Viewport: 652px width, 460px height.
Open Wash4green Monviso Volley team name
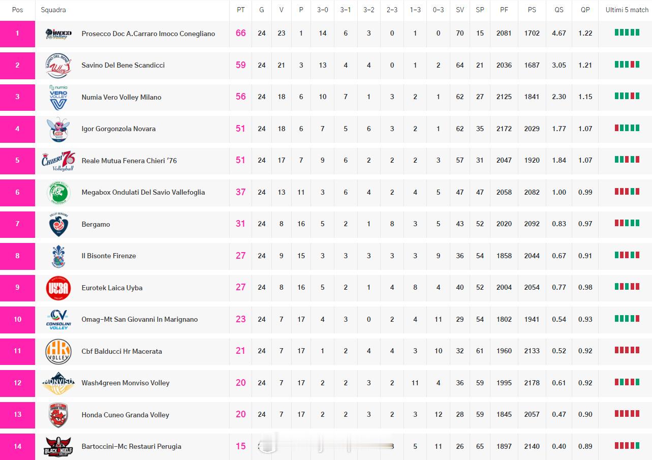tap(126, 383)
